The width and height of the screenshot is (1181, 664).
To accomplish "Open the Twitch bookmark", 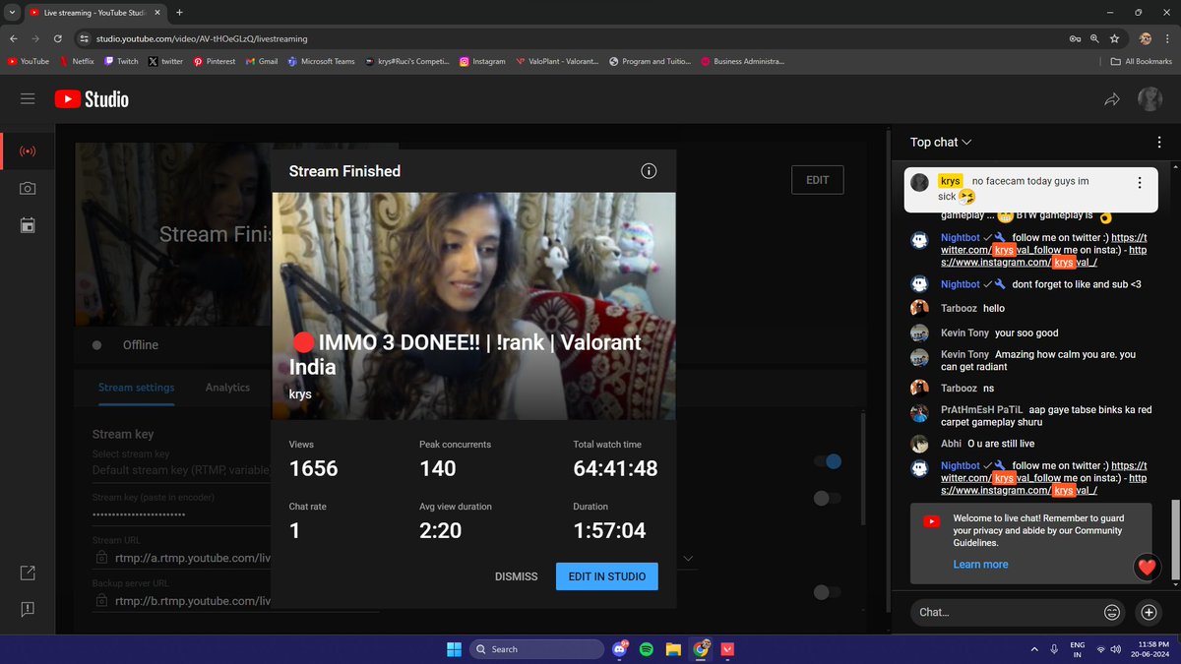I will (x=121, y=61).
